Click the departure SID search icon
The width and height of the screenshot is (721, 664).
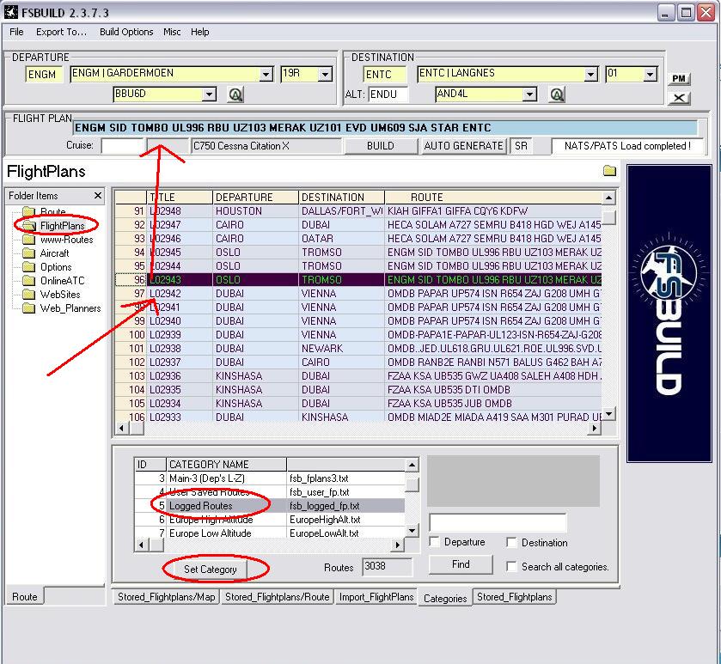235,94
